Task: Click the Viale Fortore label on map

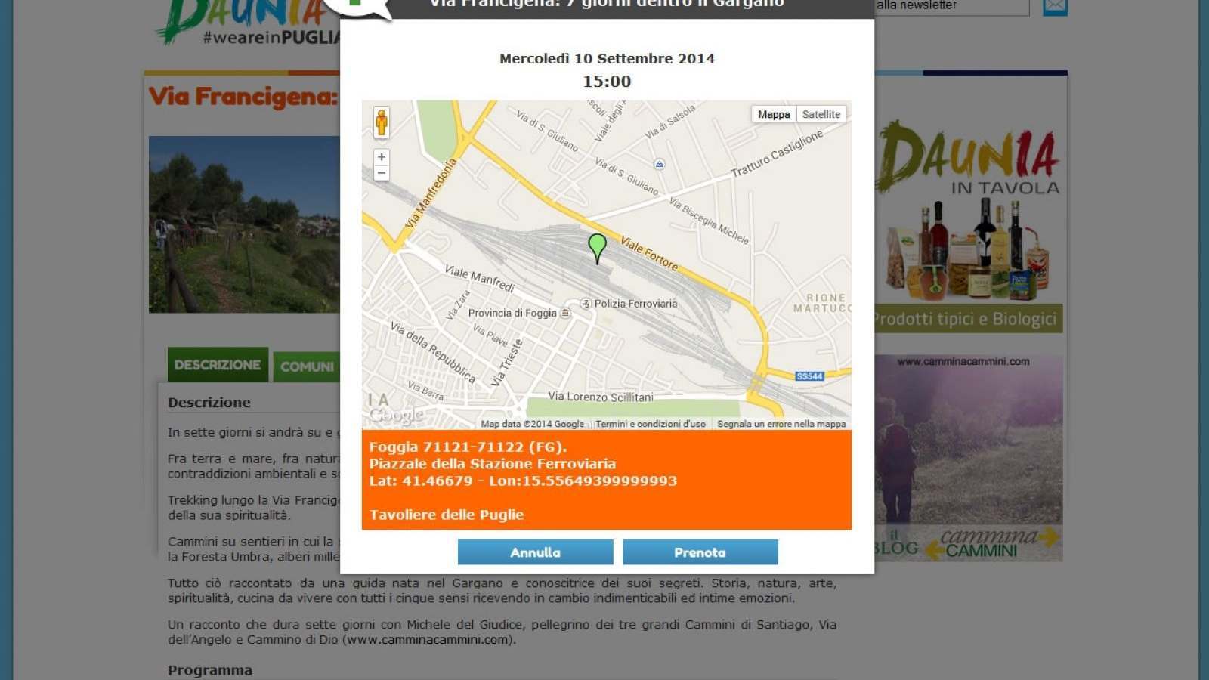Action: pos(649,254)
